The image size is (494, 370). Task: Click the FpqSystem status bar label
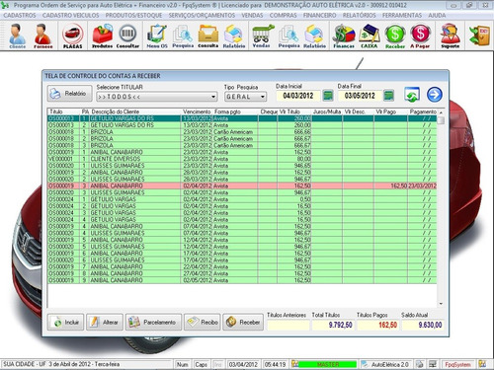[457, 364]
